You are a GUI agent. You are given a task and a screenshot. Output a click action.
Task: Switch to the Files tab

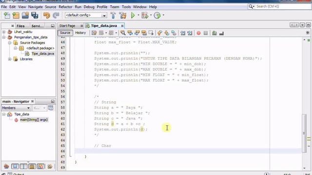20,26
